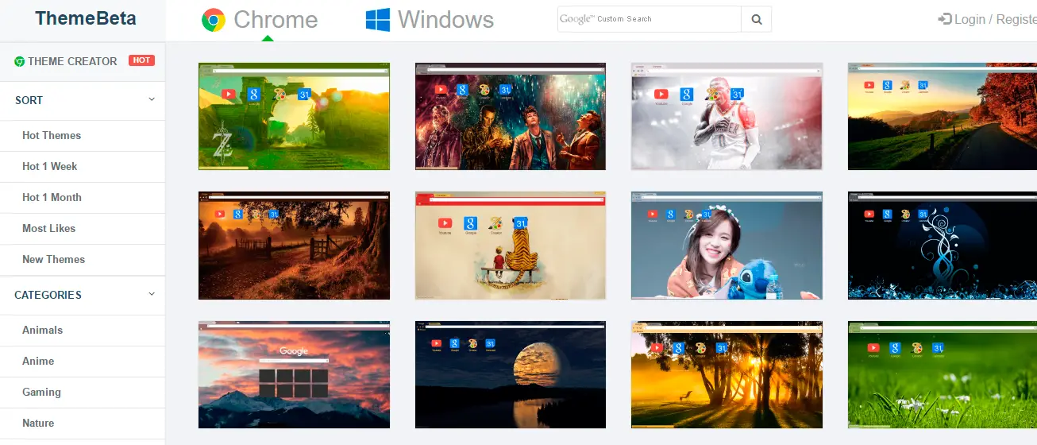Click the magnifier search button
The height and width of the screenshot is (445, 1037).
757,19
